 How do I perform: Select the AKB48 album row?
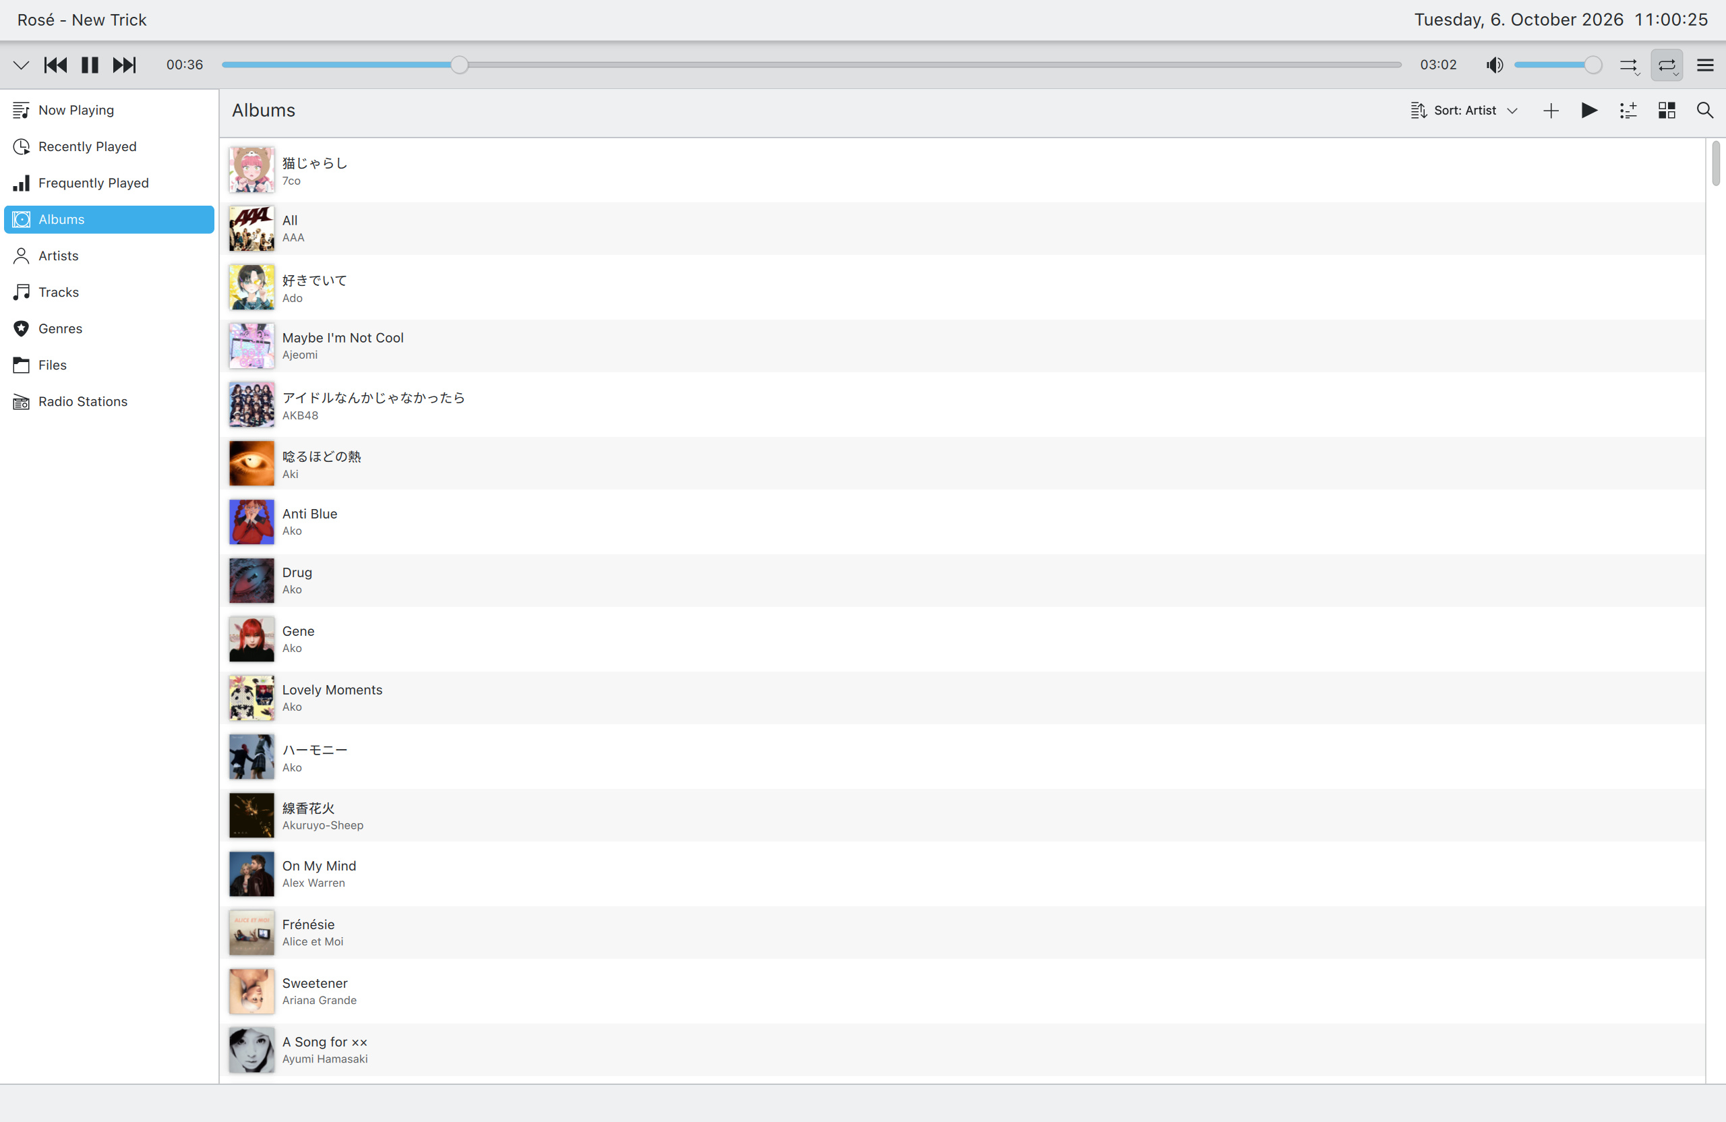[962, 405]
